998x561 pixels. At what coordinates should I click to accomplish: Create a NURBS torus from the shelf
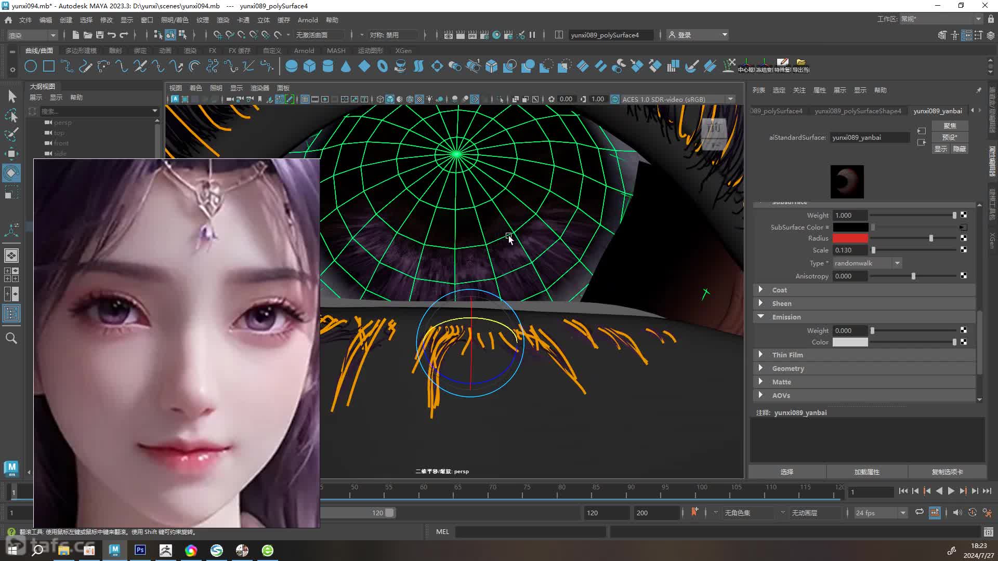tap(383, 66)
